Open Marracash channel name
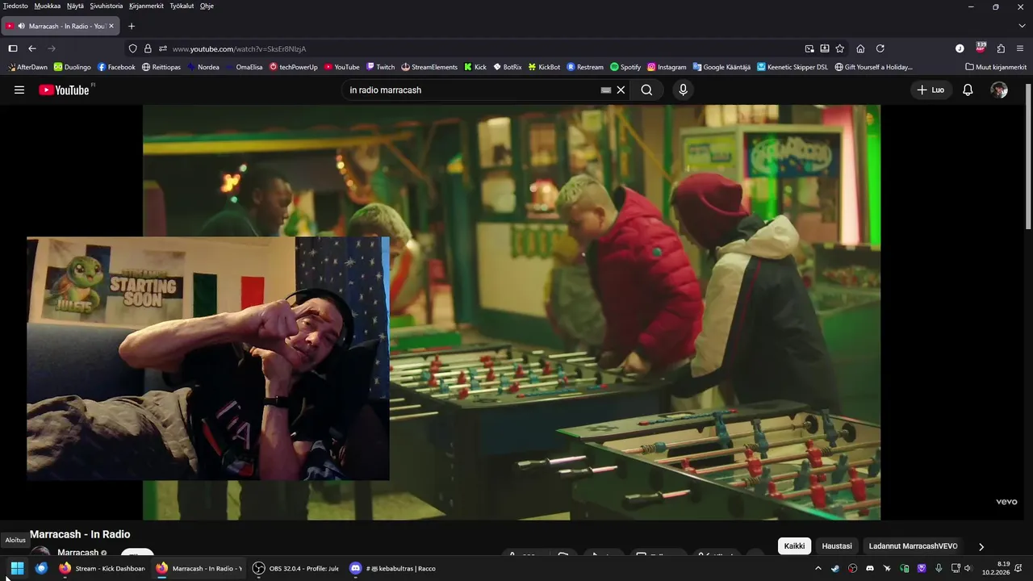Viewport: 1033px width, 581px height. coord(77,553)
